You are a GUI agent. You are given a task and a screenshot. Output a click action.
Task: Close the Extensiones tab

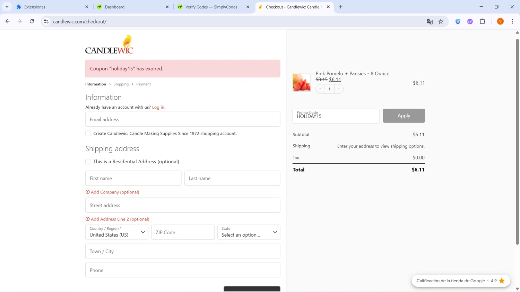(87, 7)
